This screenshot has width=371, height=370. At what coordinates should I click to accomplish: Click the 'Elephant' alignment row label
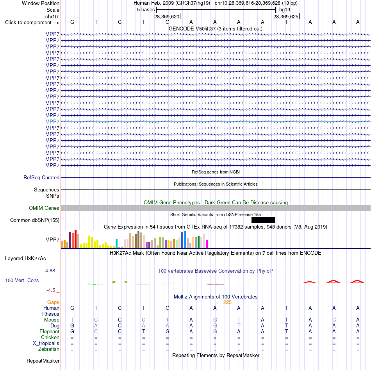click(x=50, y=331)
